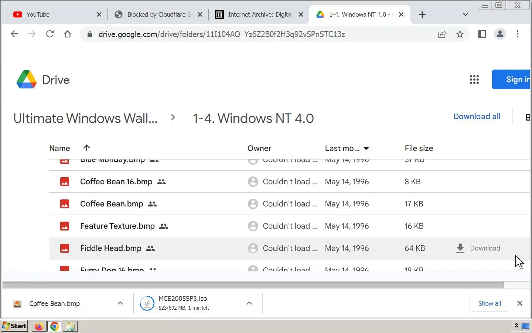Click the sort direction arrow next to Name
532x333 pixels.
point(87,148)
